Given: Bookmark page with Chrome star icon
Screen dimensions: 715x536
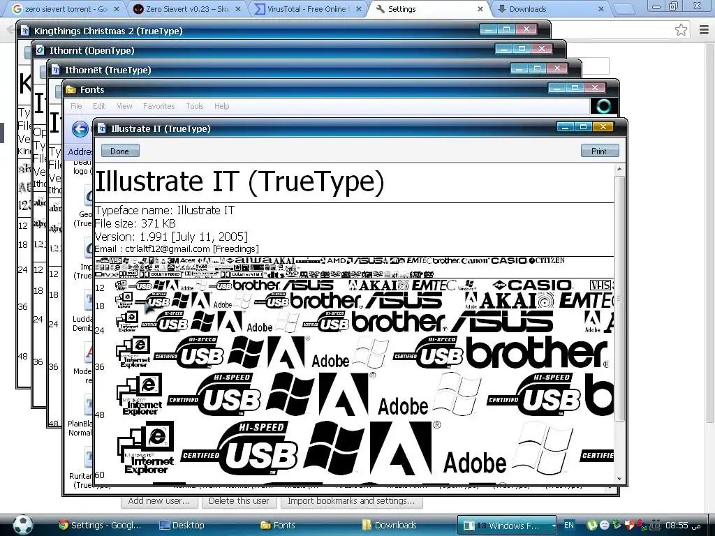Looking at the screenshot, I should pos(681,30).
